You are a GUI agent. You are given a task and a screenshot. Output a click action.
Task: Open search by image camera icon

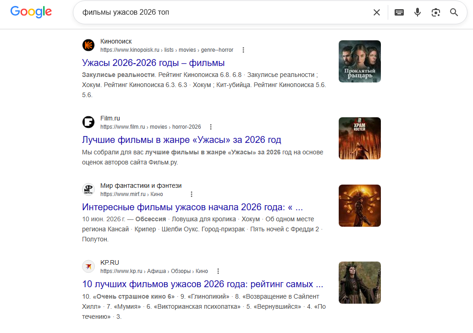(x=435, y=12)
